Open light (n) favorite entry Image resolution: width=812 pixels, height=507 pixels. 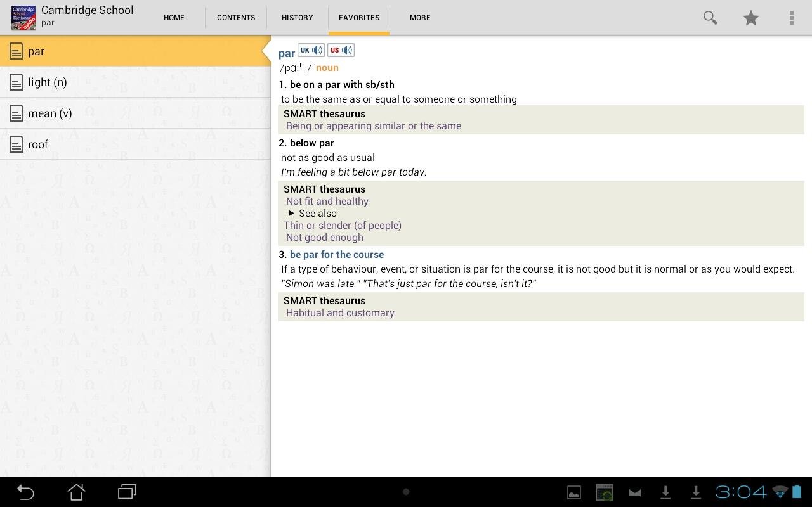135,82
